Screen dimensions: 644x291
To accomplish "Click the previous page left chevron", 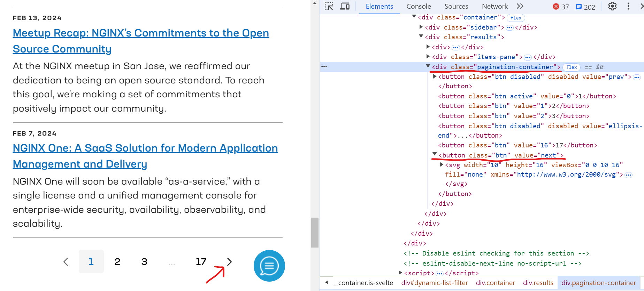I will tap(66, 262).
